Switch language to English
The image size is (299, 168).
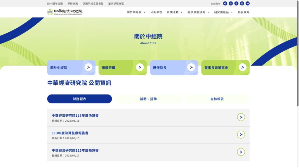pyautogui.click(x=215, y=4)
